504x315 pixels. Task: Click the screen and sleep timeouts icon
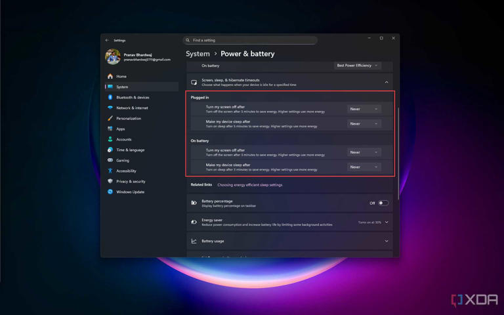pos(194,82)
